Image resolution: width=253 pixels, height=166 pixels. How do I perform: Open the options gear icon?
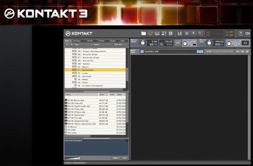pos(187,34)
